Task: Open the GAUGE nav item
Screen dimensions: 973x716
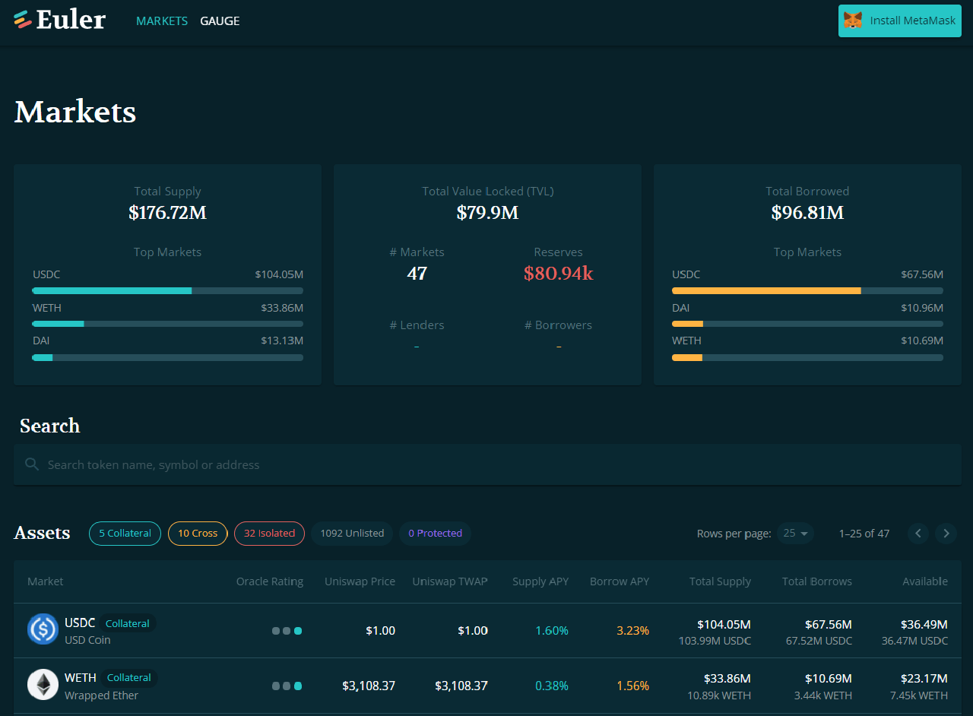Action: tap(220, 21)
